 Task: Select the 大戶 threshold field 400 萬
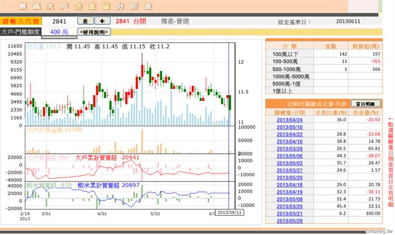point(59,32)
